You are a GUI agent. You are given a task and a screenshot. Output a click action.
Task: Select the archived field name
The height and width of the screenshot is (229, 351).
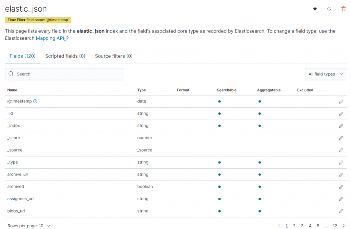[x=16, y=186]
